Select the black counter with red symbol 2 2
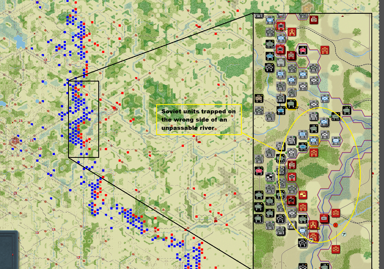 [302, 50]
